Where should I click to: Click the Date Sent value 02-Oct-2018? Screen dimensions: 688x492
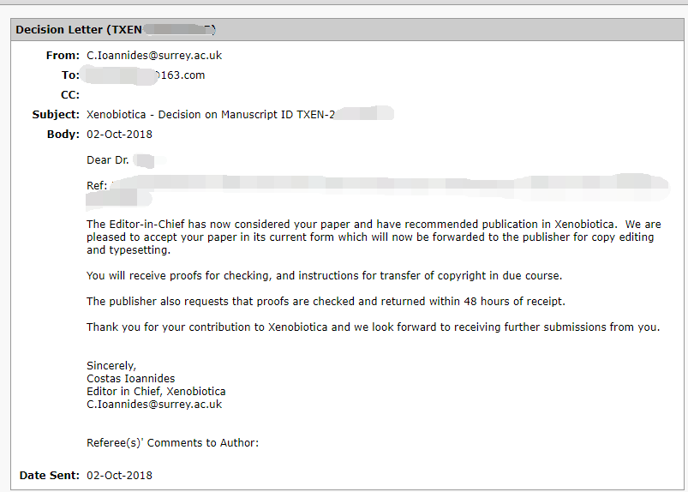coord(119,476)
